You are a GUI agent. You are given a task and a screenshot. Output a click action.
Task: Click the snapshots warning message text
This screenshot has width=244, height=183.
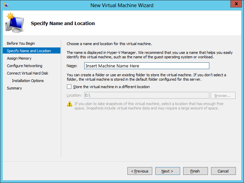(149, 106)
